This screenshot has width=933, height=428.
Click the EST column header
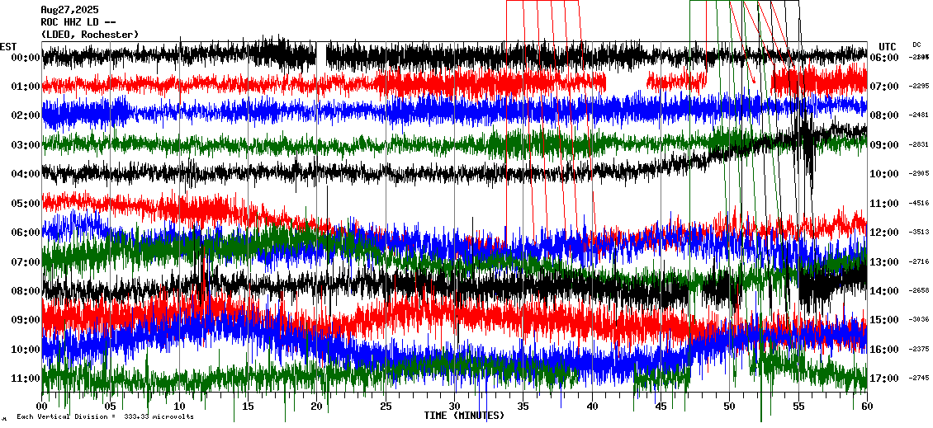[8, 46]
